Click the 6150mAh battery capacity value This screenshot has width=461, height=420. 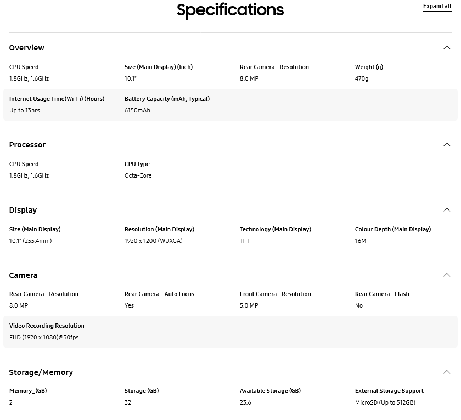tap(137, 110)
